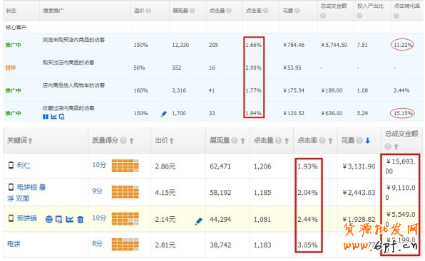The image size is (425, 261).
Task: Open the 利仁 keyword link
Action: coord(24,165)
